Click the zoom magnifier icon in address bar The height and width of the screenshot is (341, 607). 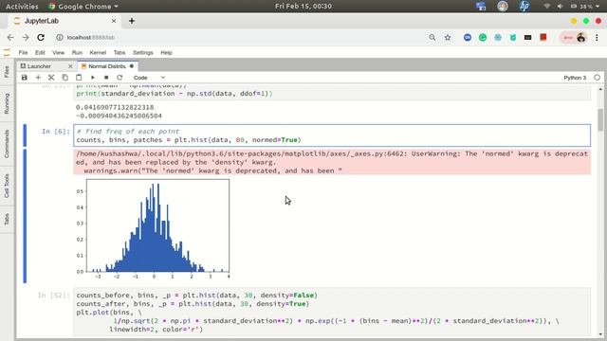coord(432,38)
